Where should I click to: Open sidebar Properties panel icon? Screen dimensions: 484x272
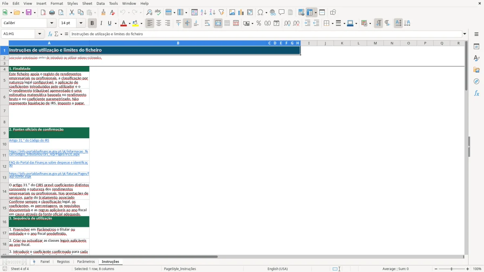coord(476,46)
